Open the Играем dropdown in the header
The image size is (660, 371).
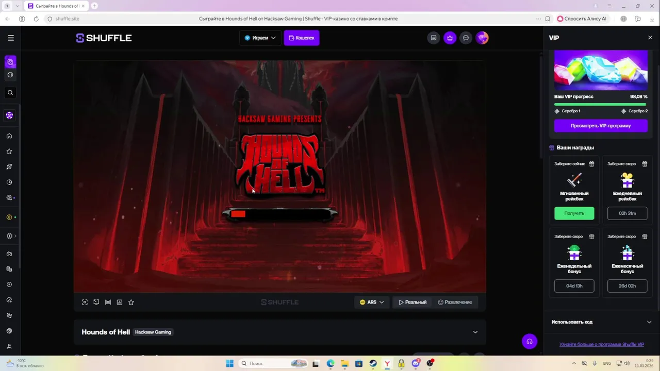coord(260,38)
